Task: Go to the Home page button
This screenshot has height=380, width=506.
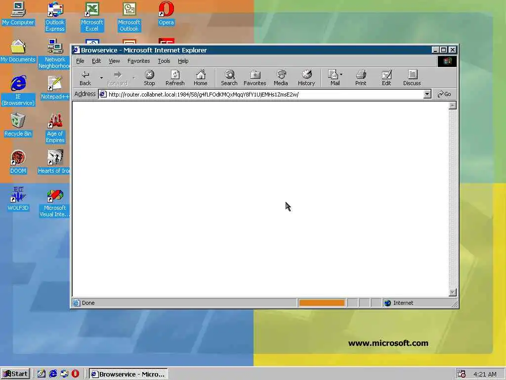Action: click(201, 78)
